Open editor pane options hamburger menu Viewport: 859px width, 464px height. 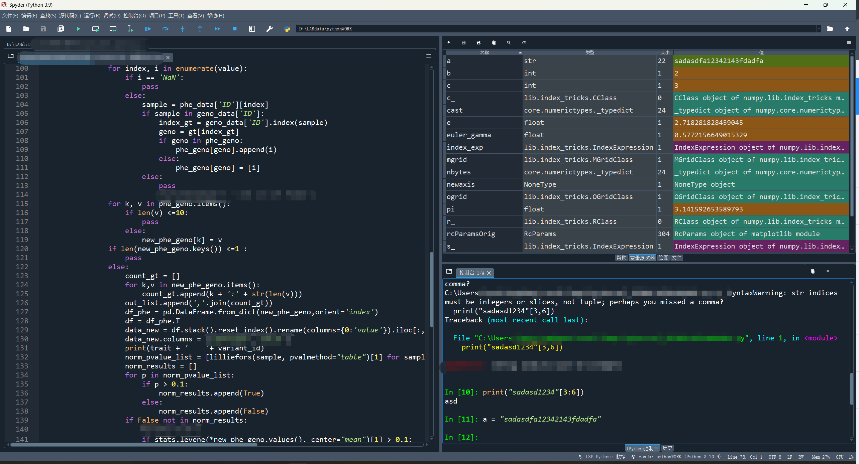pyautogui.click(x=429, y=56)
